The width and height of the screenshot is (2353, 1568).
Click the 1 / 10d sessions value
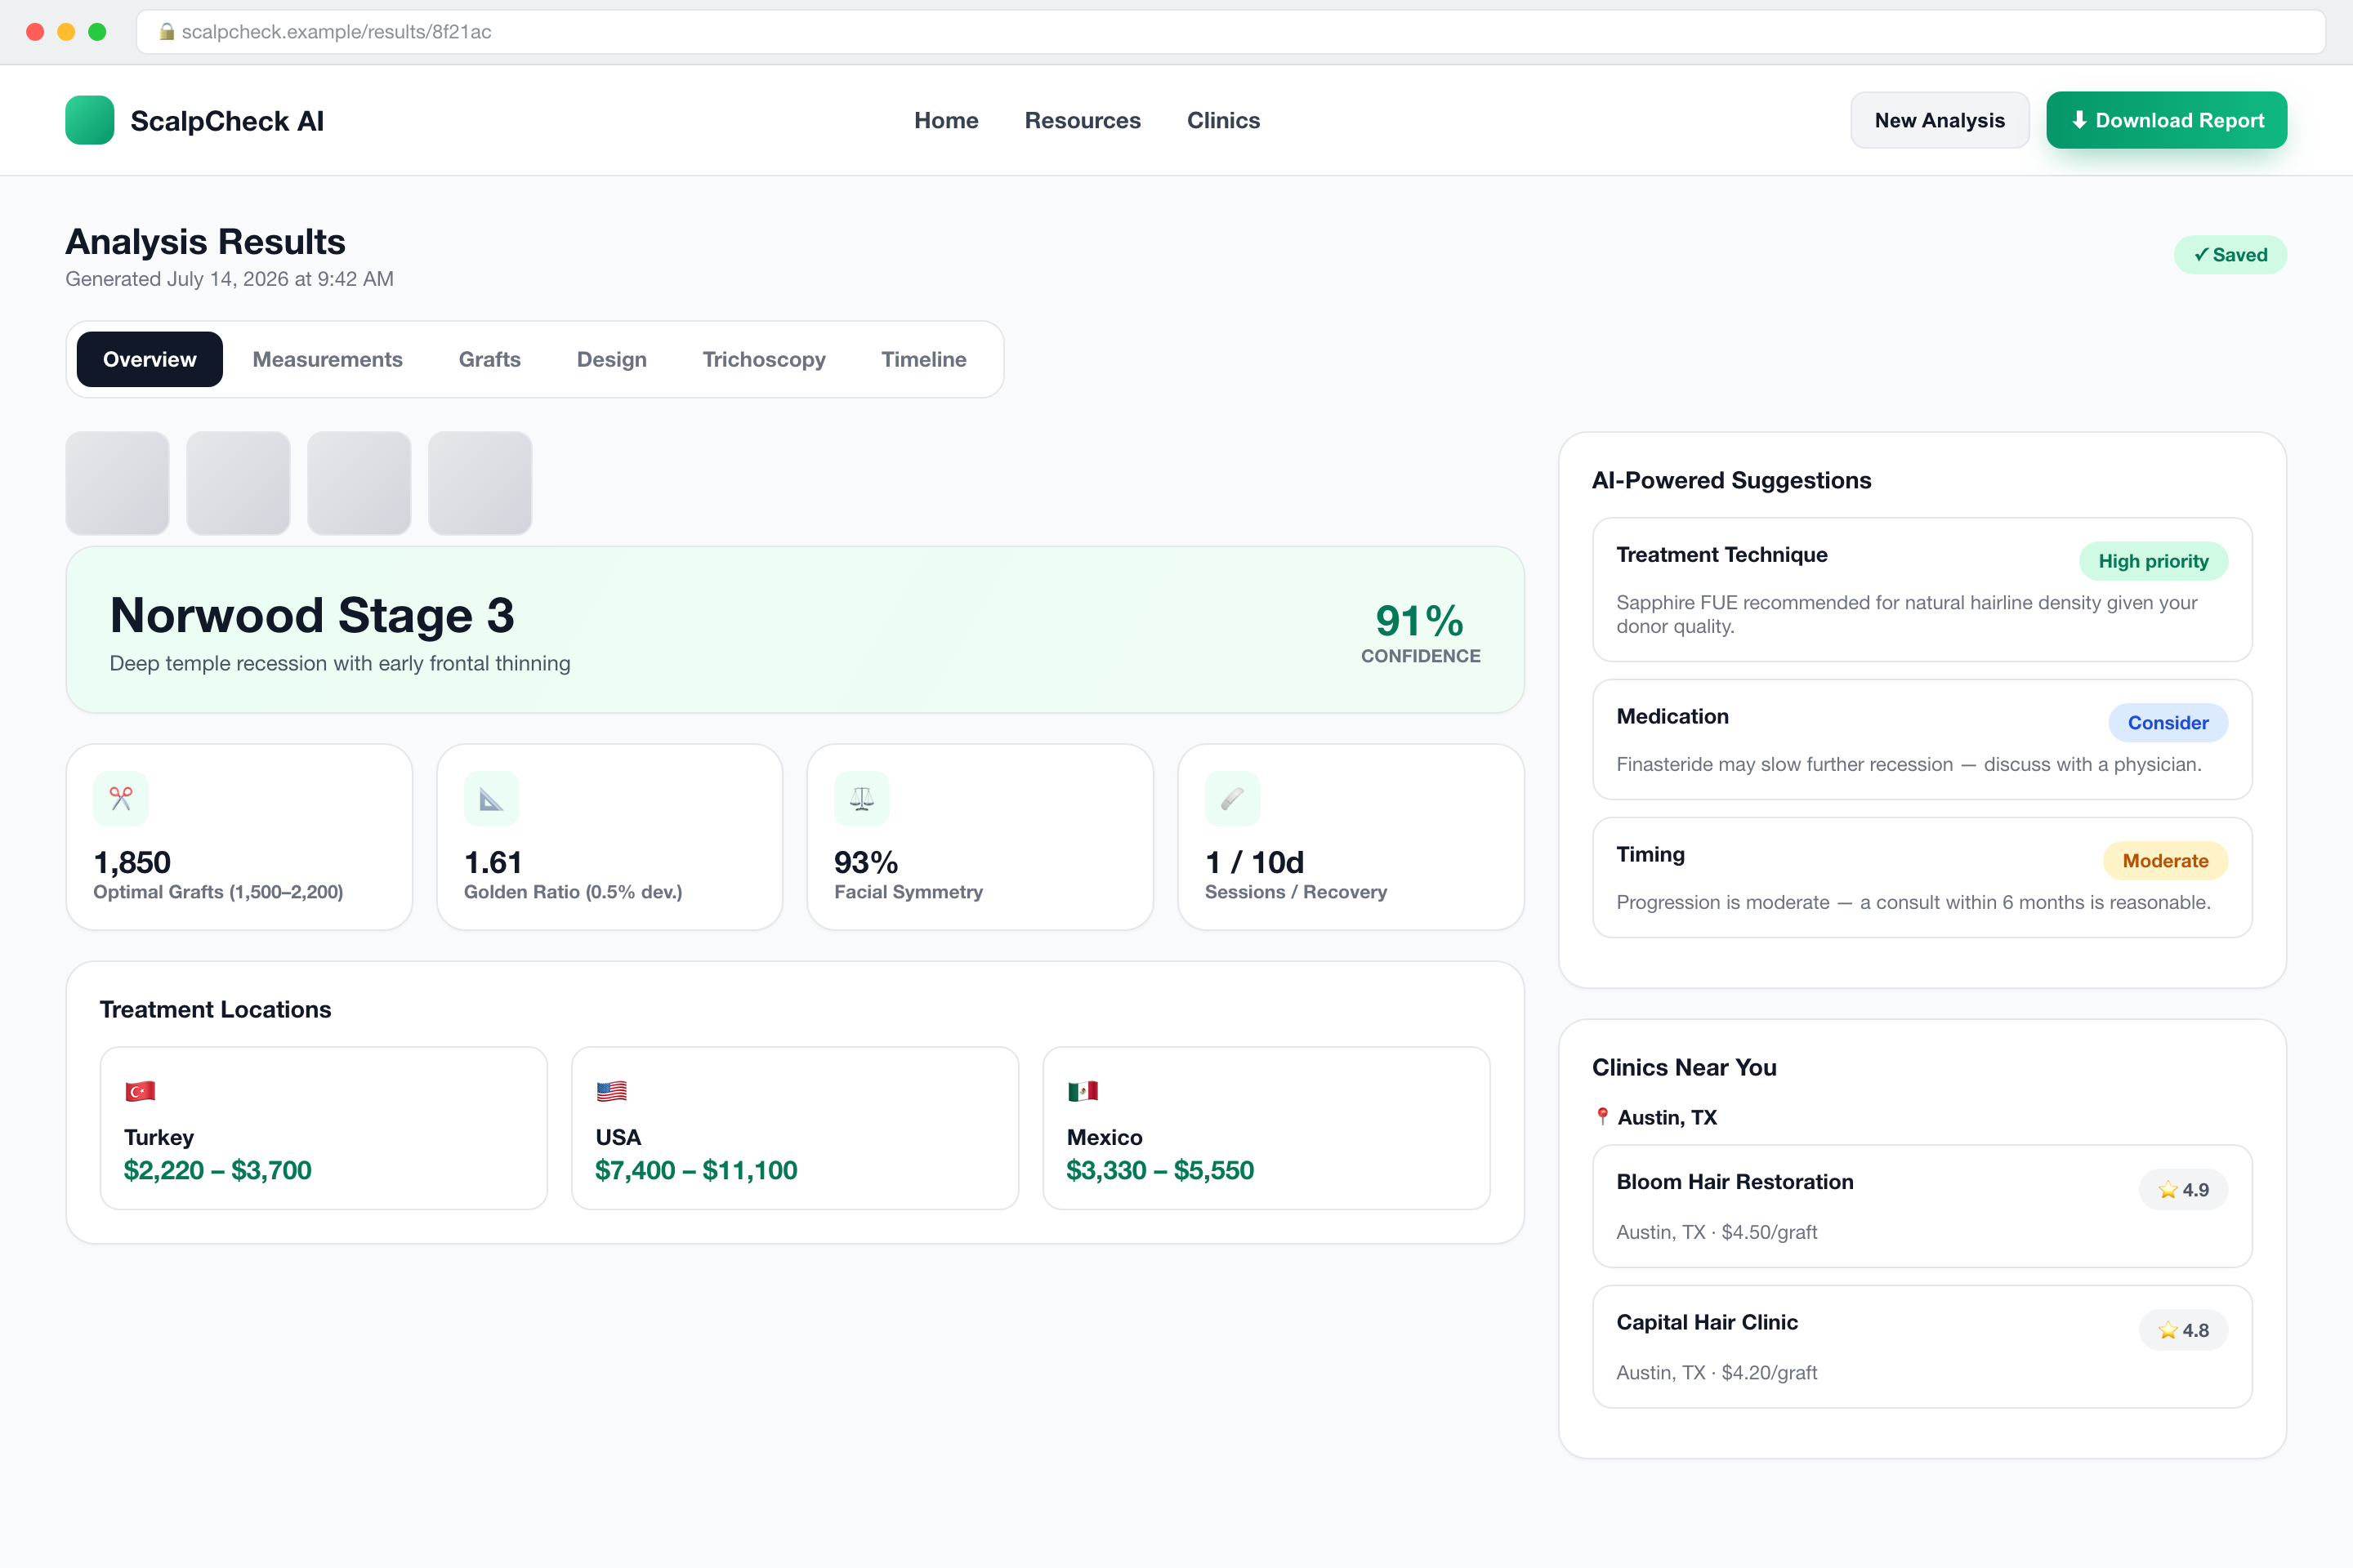1255,862
